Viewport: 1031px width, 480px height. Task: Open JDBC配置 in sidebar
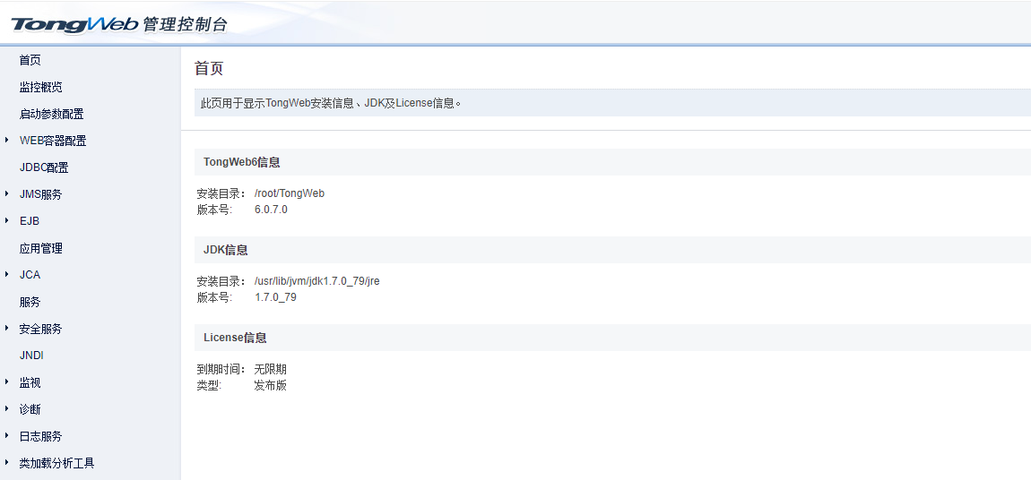point(44,168)
